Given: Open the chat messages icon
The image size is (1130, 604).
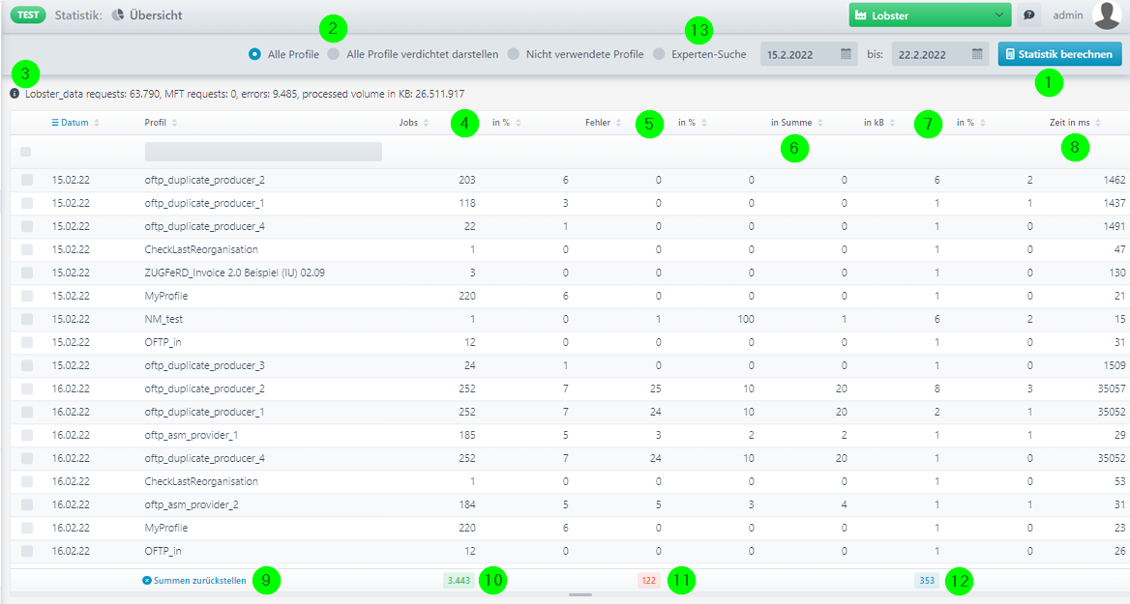Looking at the screenshot, I should 1028,15.
